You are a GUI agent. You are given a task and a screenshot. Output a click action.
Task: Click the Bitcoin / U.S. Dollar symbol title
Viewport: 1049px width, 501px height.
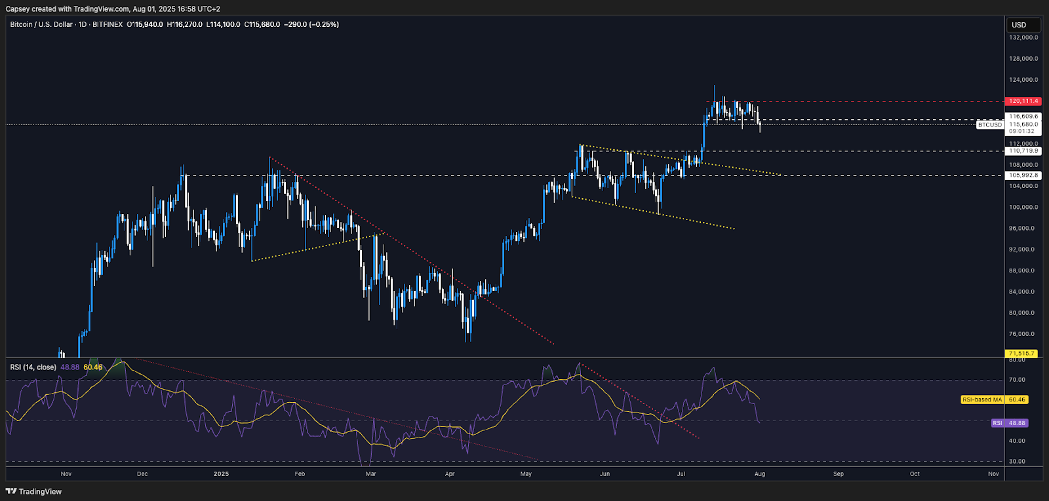pyautogui.click(x=41, y=24)
